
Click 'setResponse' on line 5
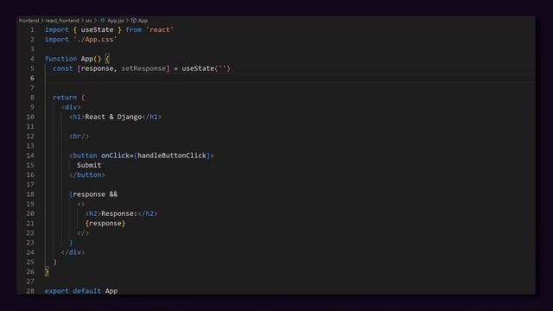pyautogui.click(x=143, y=68)
